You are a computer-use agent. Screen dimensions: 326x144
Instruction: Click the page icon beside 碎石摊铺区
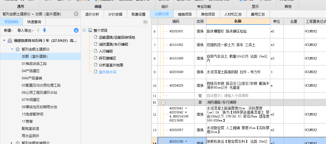point(95,58)
